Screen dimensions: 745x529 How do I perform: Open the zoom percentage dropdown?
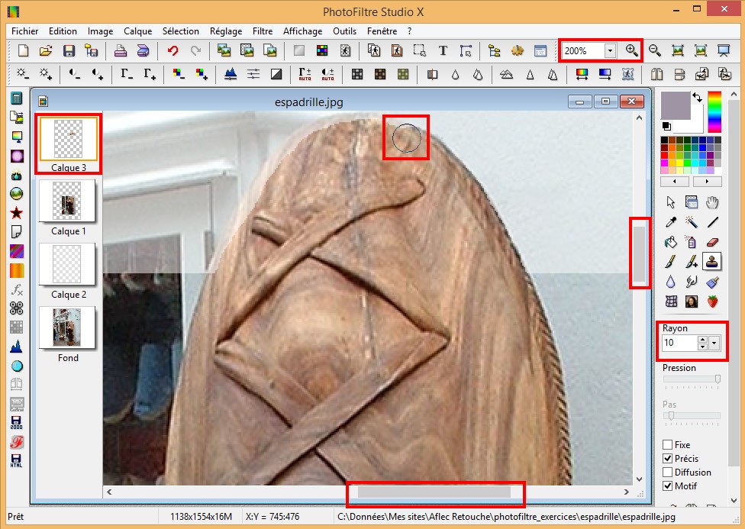(x=610, y=50)
